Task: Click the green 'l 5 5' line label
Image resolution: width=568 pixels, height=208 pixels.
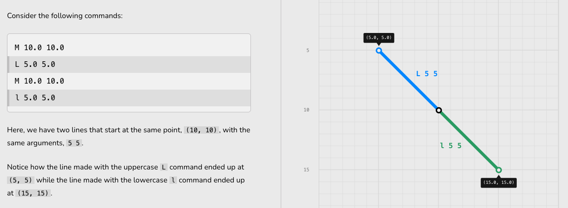Action: click(x=451, y=145)
